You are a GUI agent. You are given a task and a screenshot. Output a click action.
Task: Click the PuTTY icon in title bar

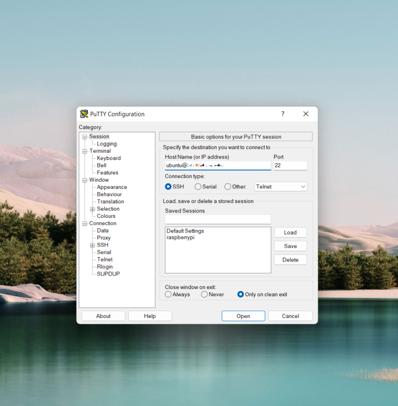coord(84,114)
